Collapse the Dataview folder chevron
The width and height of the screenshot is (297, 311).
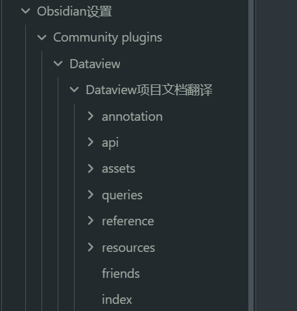click(x=58, y=64)
